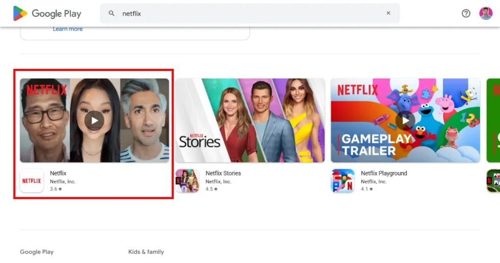This screenshot has width=500, height=263.
Task: Click the netflix search field
Action: coord(250,13)
